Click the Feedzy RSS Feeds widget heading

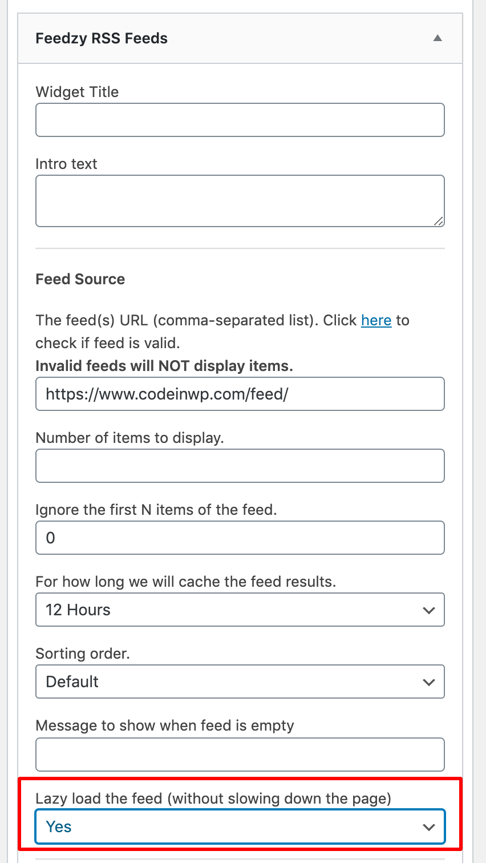pyautogui.click(x=102, y=38)
